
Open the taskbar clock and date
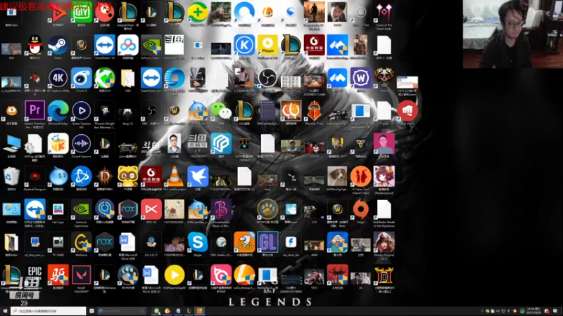click(533, 311)
